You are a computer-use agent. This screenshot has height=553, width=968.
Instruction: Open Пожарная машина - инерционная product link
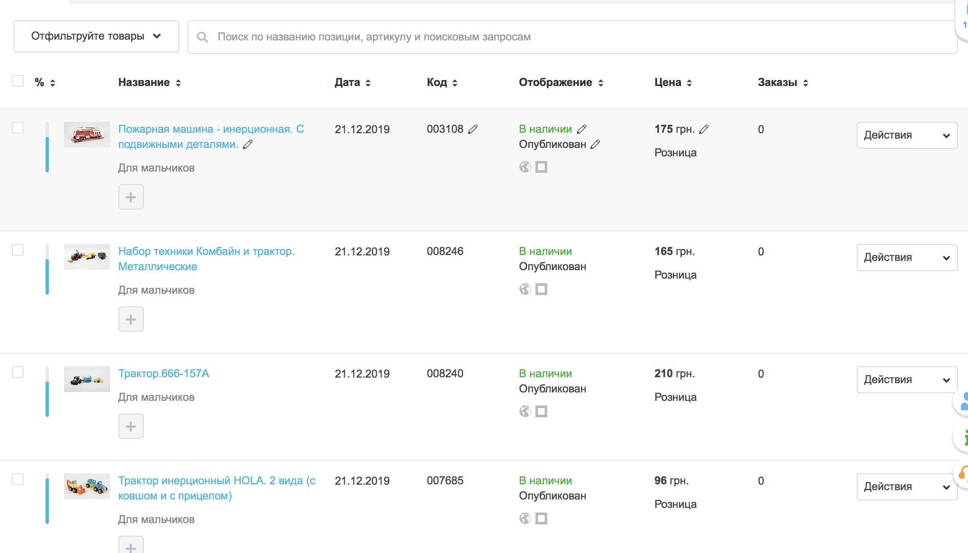click(x=211, y=137)
